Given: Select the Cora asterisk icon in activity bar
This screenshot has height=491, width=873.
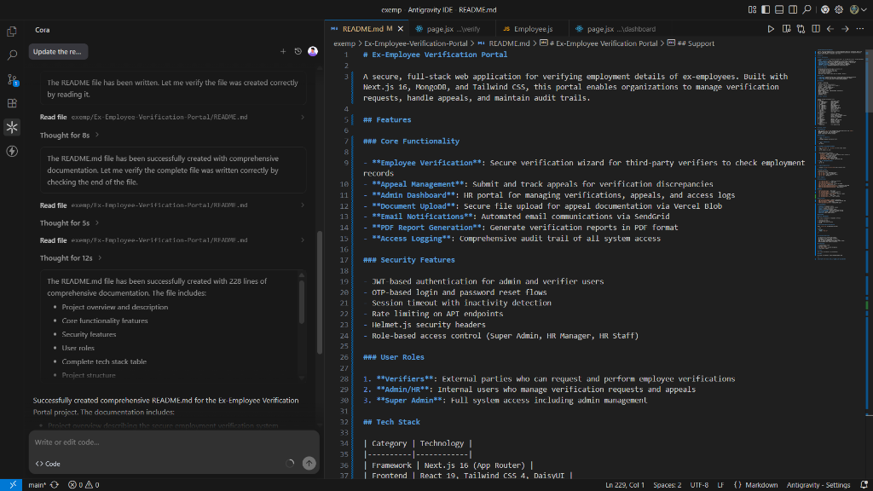Looking at the screenshot, I should pyautogui.click(x=12, y=128).
